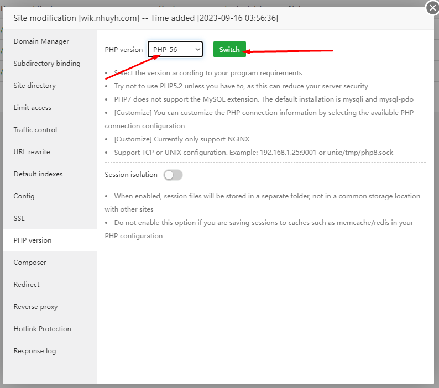Screen dimensions: 439x388
Task: Toggle the Session isolation switch
Action: click(x=173, y=175)
